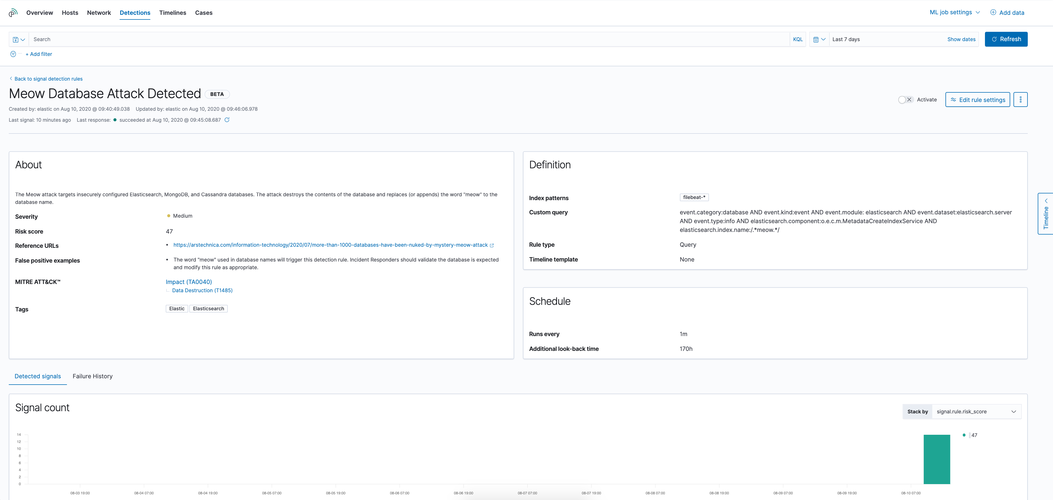Go to the Hosts tab
The width and height of the screenshot is (1053, 500).
70,13
